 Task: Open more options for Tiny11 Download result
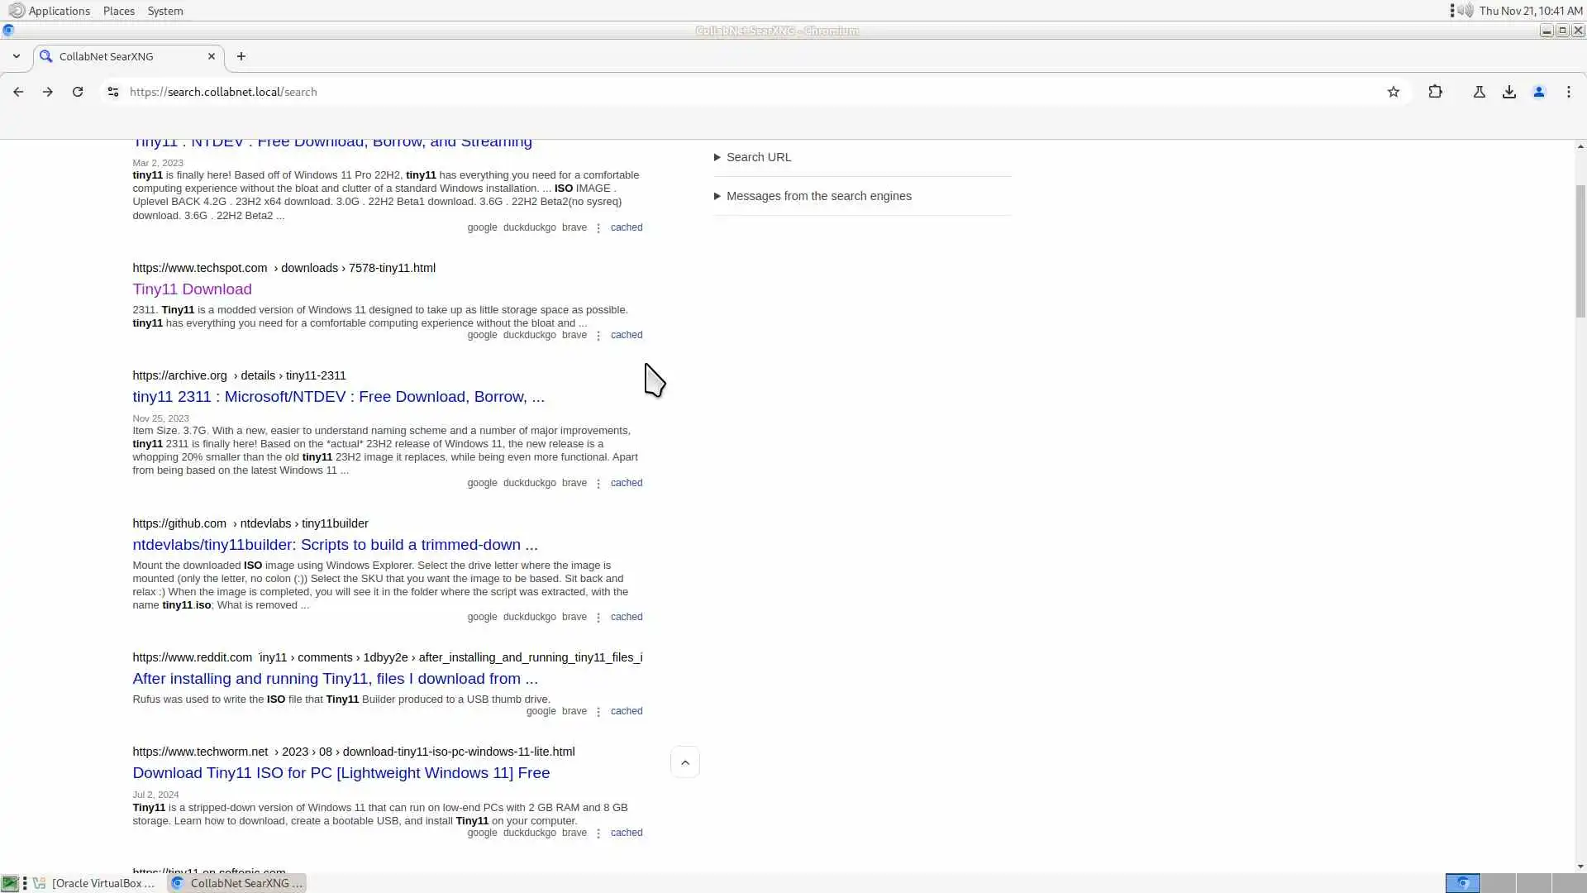598,336
